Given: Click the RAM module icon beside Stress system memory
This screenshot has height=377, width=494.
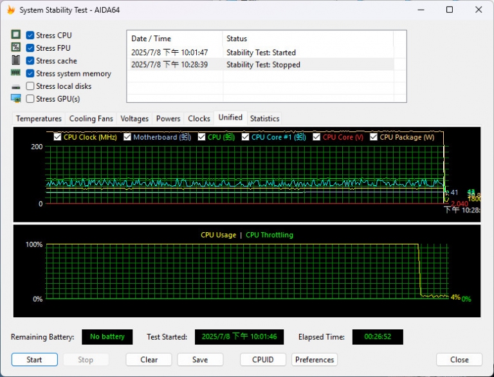Looking at the screenshot, I should coord(15,73).
